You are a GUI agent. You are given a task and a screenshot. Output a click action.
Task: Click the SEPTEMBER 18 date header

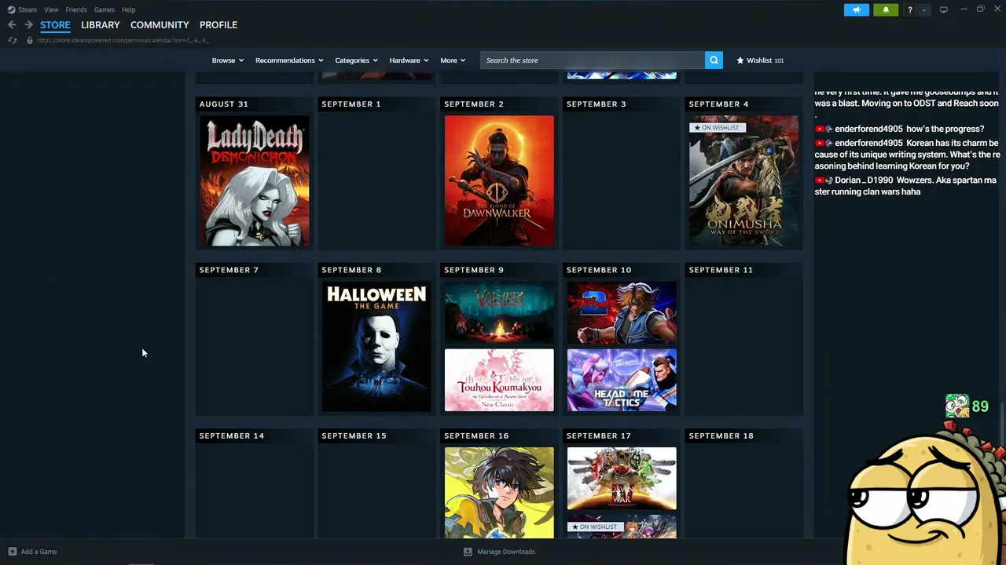(x=721, y=436)
